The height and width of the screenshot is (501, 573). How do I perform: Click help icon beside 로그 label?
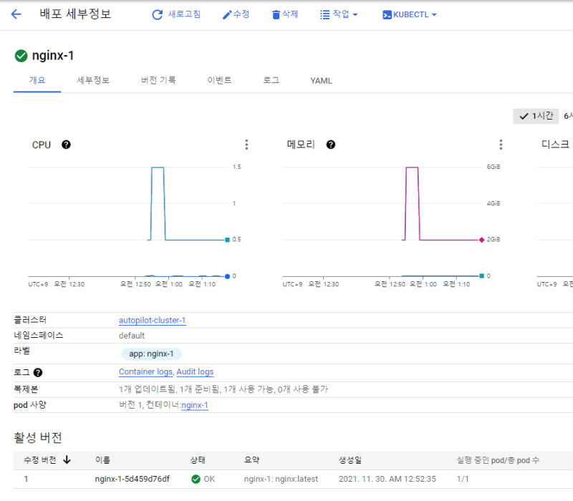coord(37,373)
